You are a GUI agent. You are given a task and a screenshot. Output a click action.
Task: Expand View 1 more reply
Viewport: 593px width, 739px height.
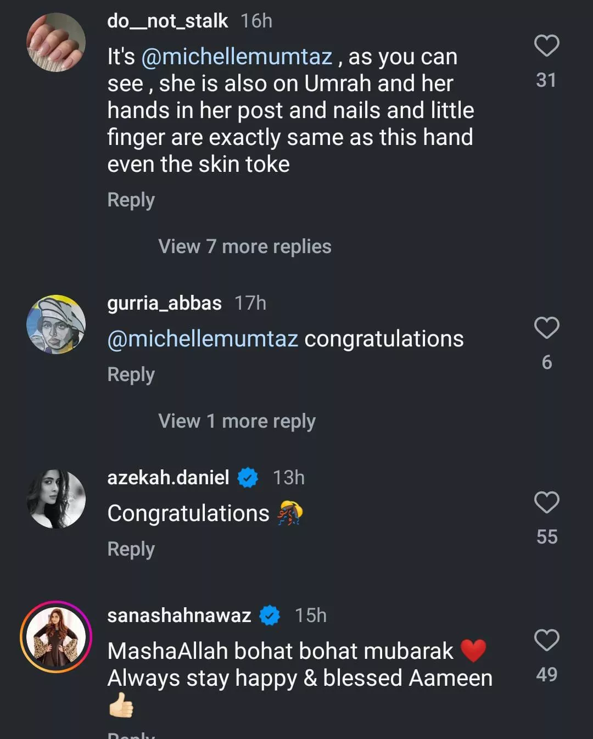coord(237,421)
